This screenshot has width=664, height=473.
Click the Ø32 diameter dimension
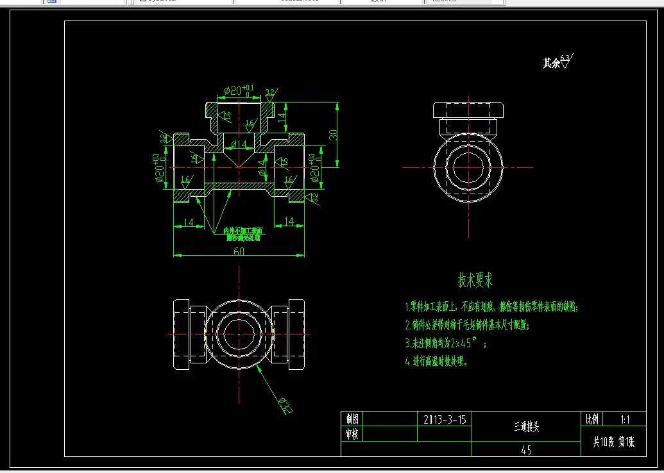click(285, 405)
